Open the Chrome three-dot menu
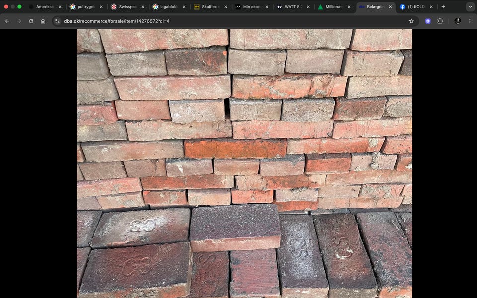This screenshot has height=298, width=477. tap(470, 21)
